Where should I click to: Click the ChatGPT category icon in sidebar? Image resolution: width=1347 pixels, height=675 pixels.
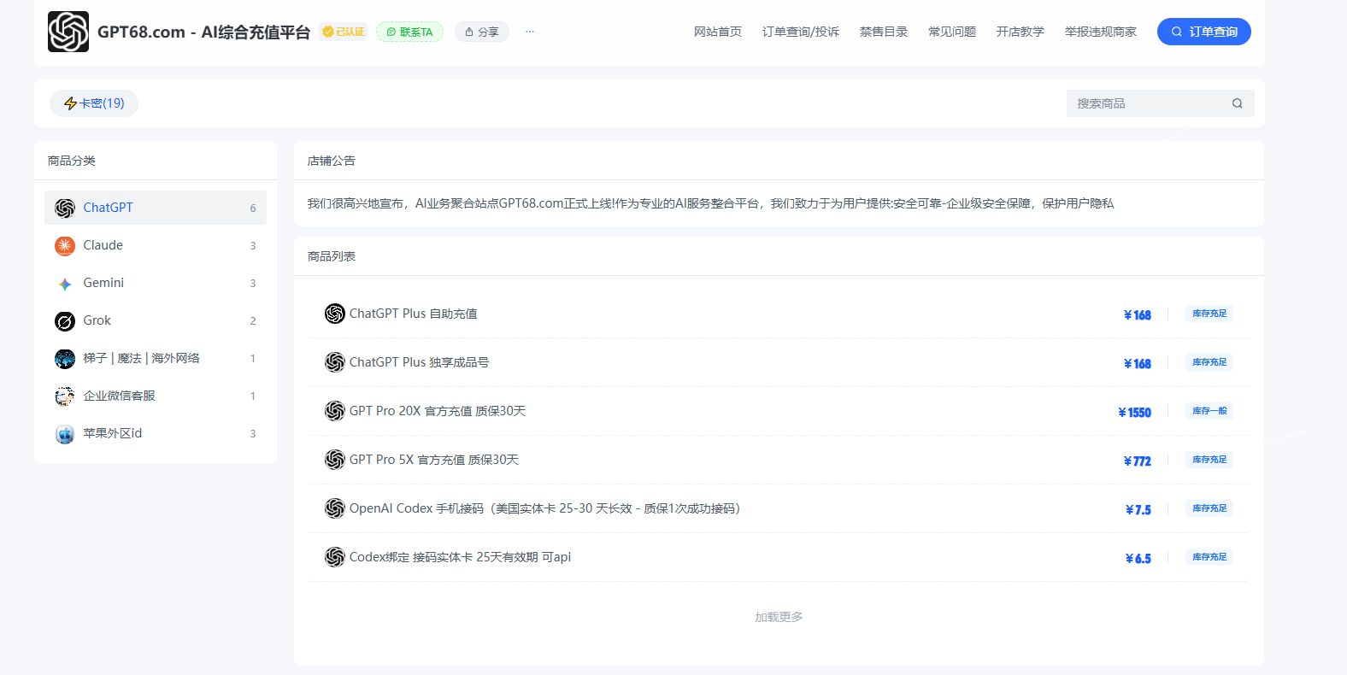[65, 208]
